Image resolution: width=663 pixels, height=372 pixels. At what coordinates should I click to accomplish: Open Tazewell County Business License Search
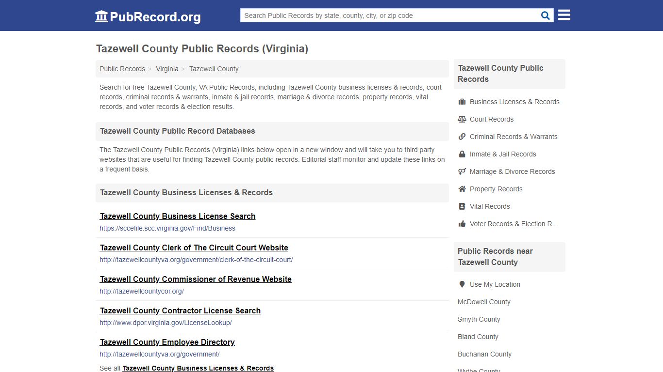click(x=178, y=216)
